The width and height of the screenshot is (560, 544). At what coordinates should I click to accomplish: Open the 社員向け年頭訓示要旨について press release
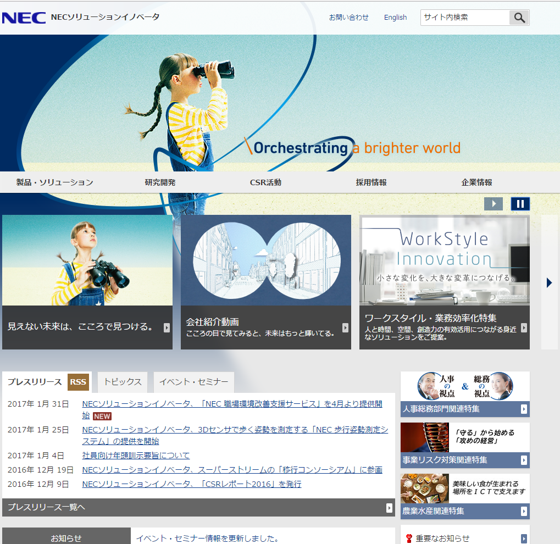pos(136,456)
